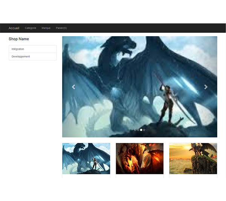This screenshot has height=201, width=226.
Task: Select the first carousel indicator dot
Action: (135, 130)
